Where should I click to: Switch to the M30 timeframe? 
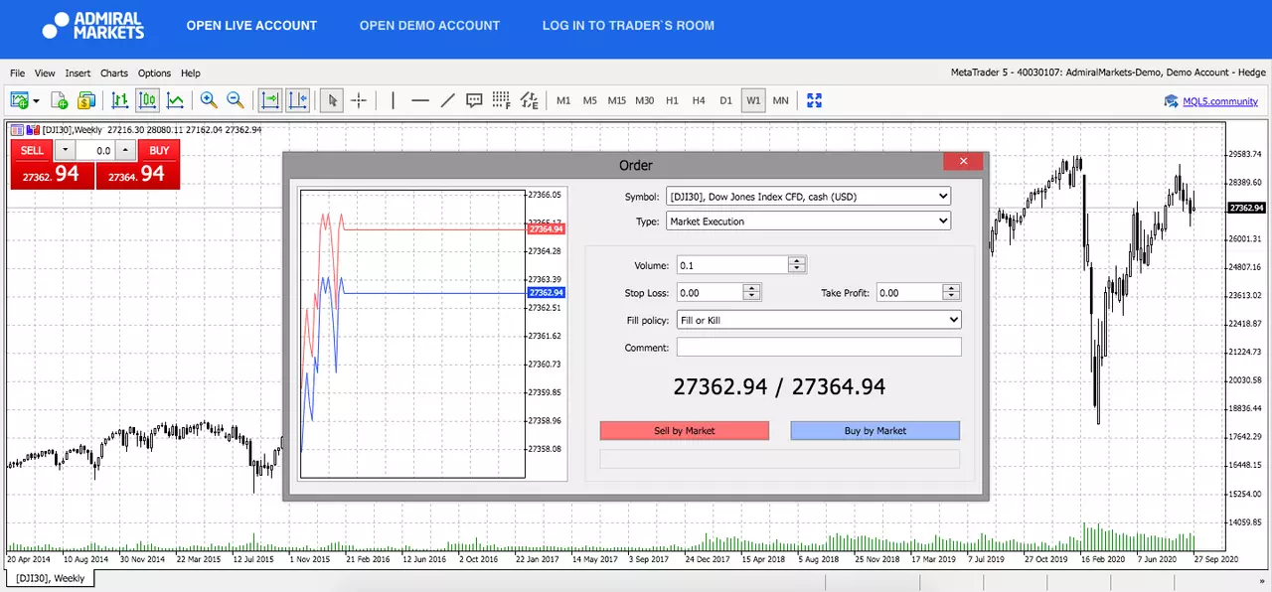tap(645, 101)
